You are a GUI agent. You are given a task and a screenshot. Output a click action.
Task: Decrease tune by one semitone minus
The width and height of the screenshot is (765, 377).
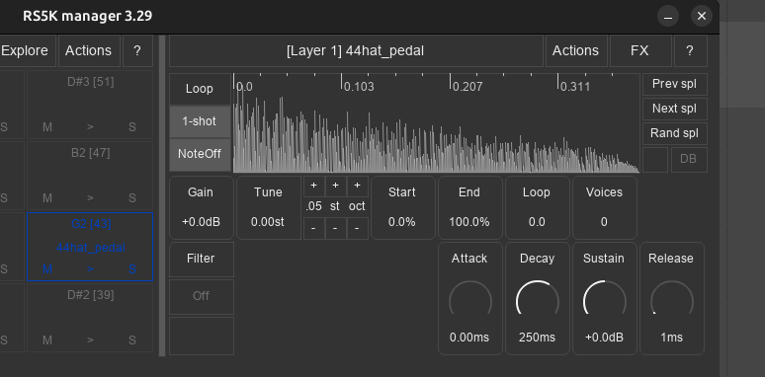tap(335, 228)
